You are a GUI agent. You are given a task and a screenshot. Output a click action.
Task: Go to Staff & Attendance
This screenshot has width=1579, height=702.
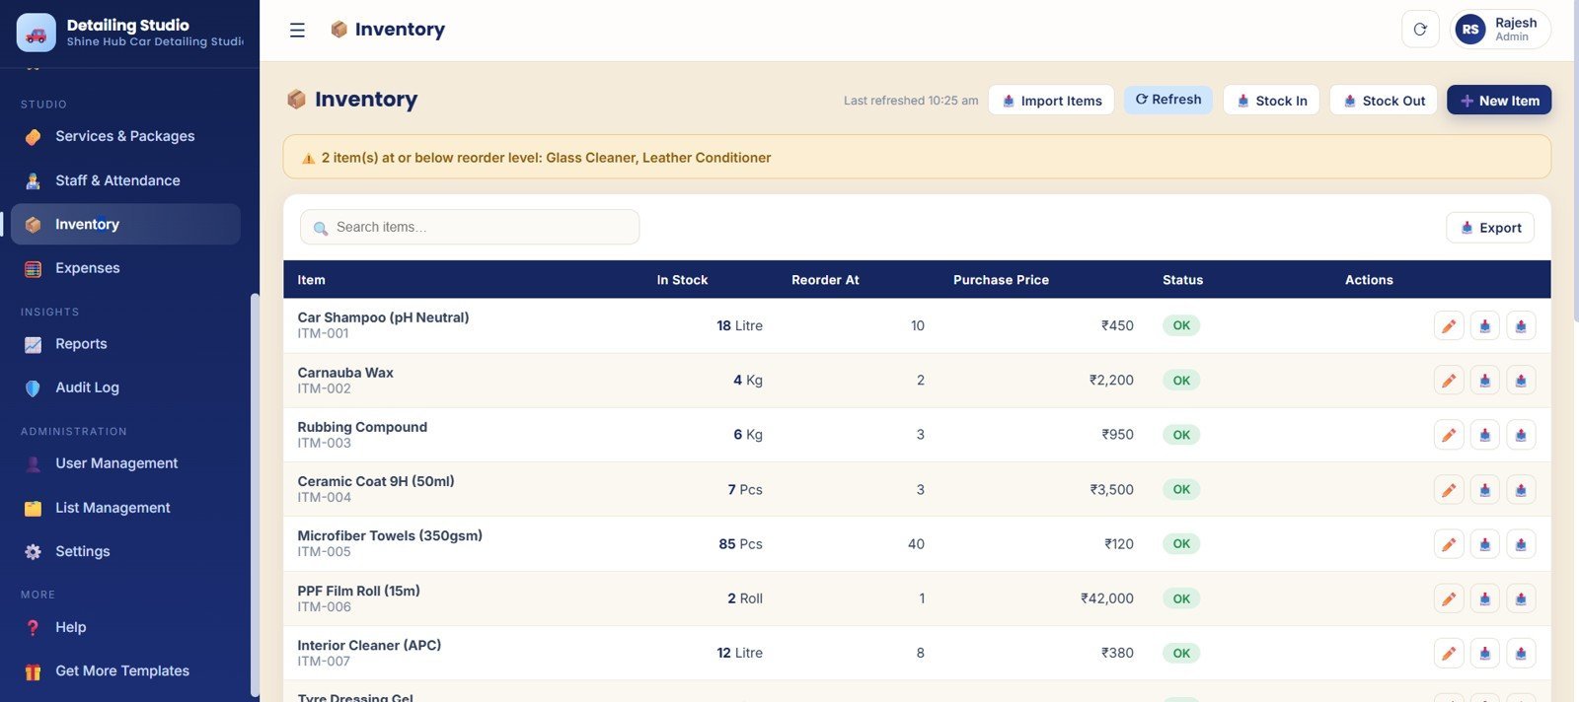[x=125, y=180]
